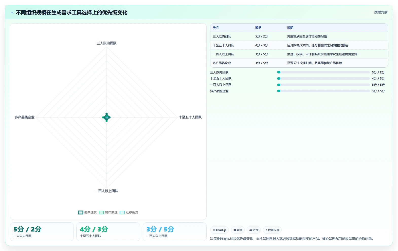Click the radar axis label 一百人以上团队

(x=106, y=191)
